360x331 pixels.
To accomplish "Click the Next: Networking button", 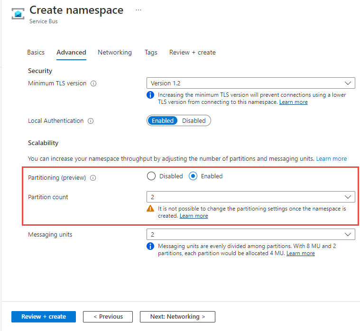I will tap(177, 316).
